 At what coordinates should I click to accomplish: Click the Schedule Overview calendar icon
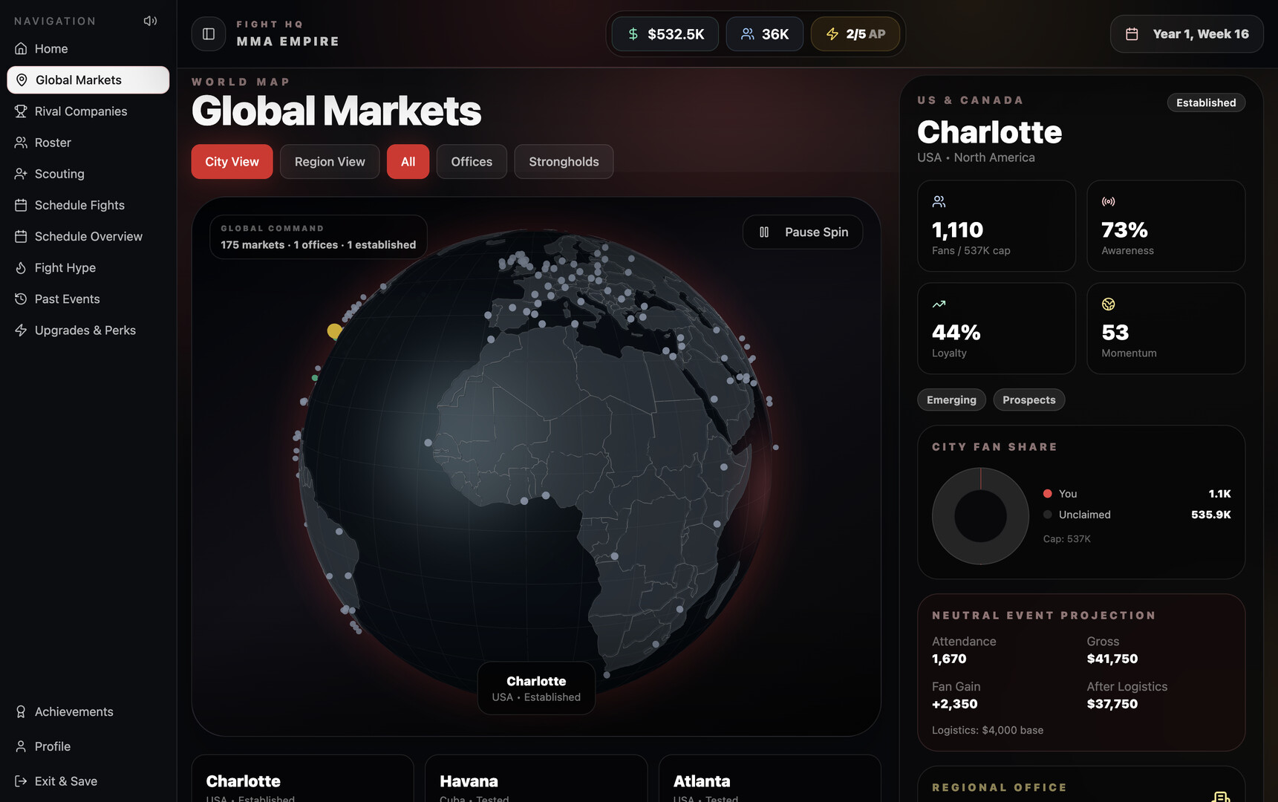pos(21,236)
